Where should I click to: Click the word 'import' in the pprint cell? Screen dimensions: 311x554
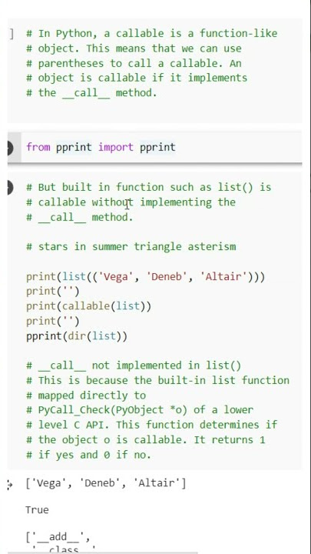[x=116, y=147]
